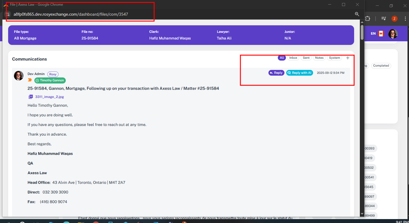Click the Reply button
The height and width of the screenshot is (223, 409).
[276, 73]
